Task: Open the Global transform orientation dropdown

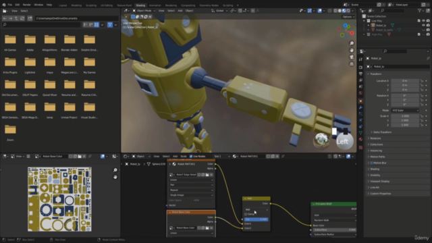Action: point(219,11)
